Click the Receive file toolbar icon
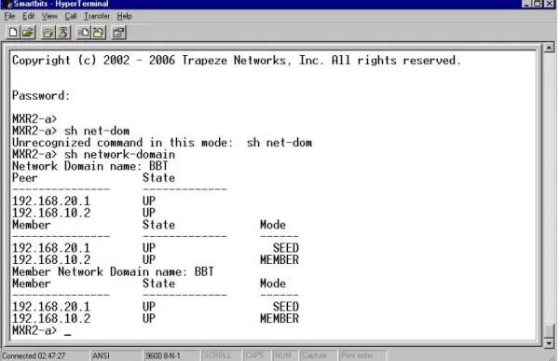 click(x=99, y=33)
